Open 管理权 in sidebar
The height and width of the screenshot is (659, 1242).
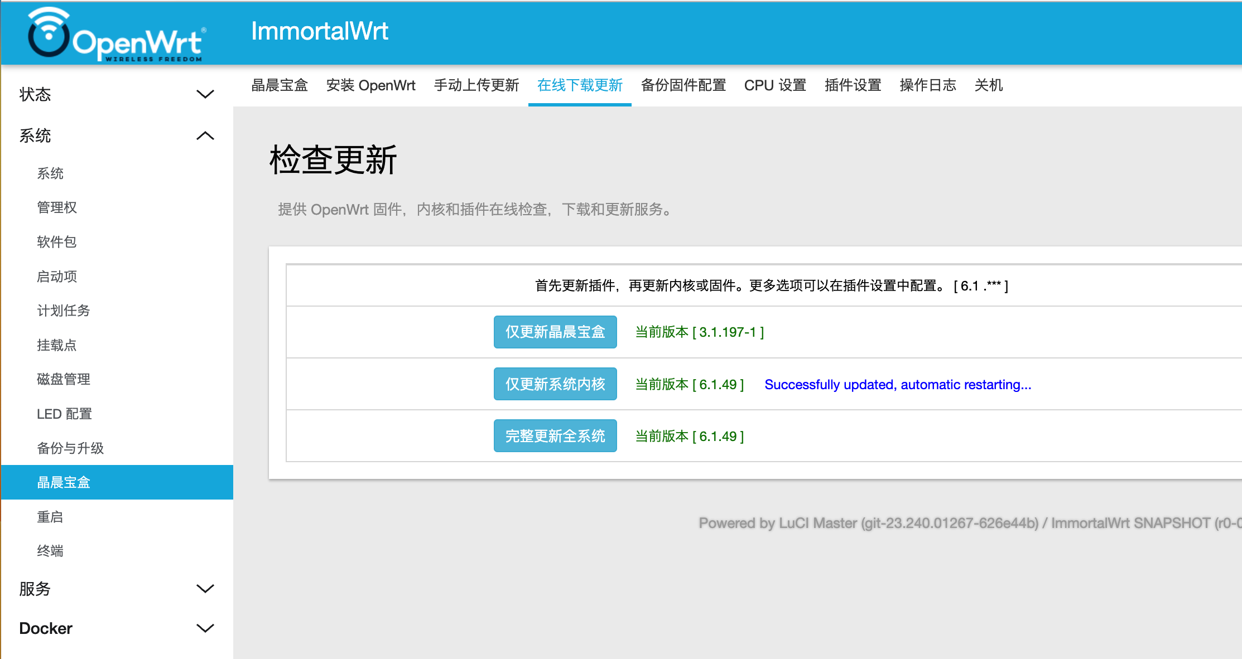(x=57, y=207)
